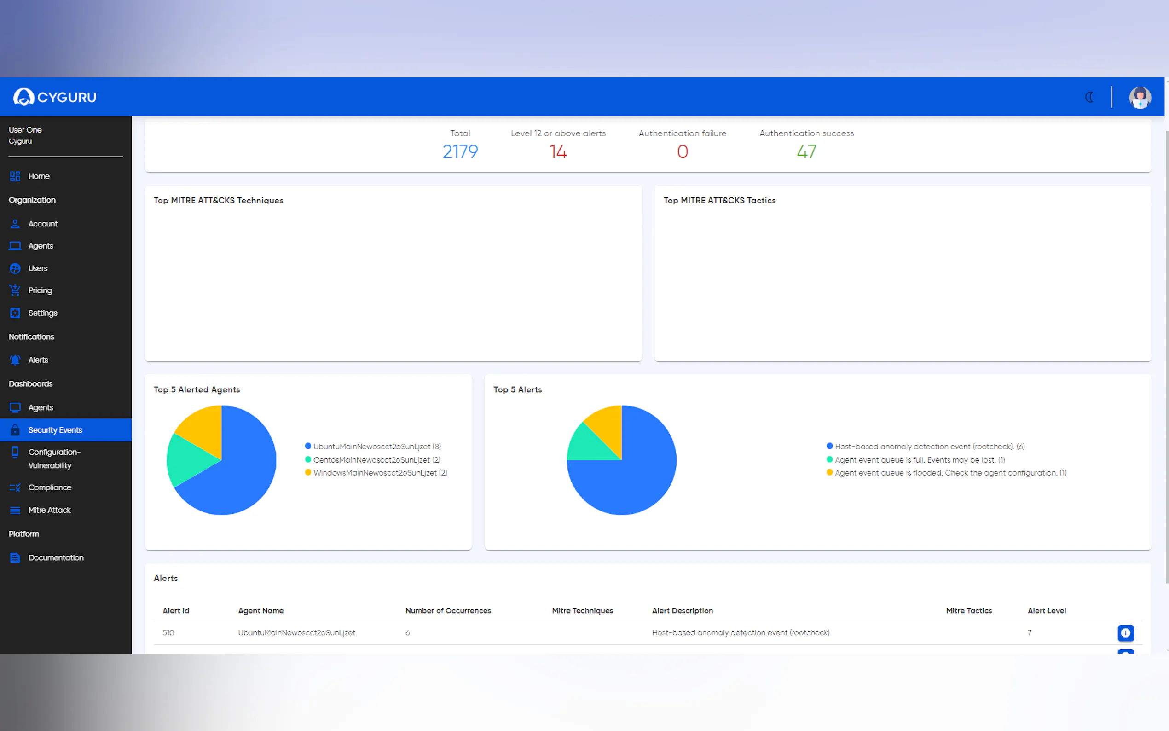This screenshot has width=1169, height=731.
Task: Open the user avatar profile menu
Action: click(x=1140, y=97)
